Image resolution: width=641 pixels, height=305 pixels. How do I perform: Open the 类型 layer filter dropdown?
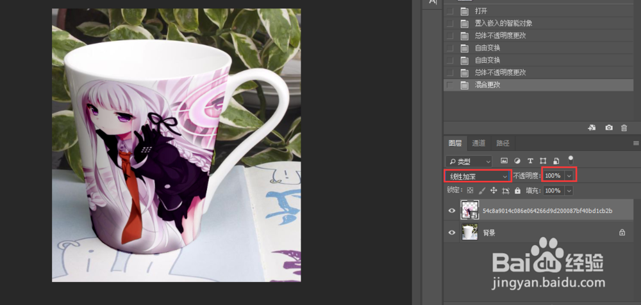(469, 162)
